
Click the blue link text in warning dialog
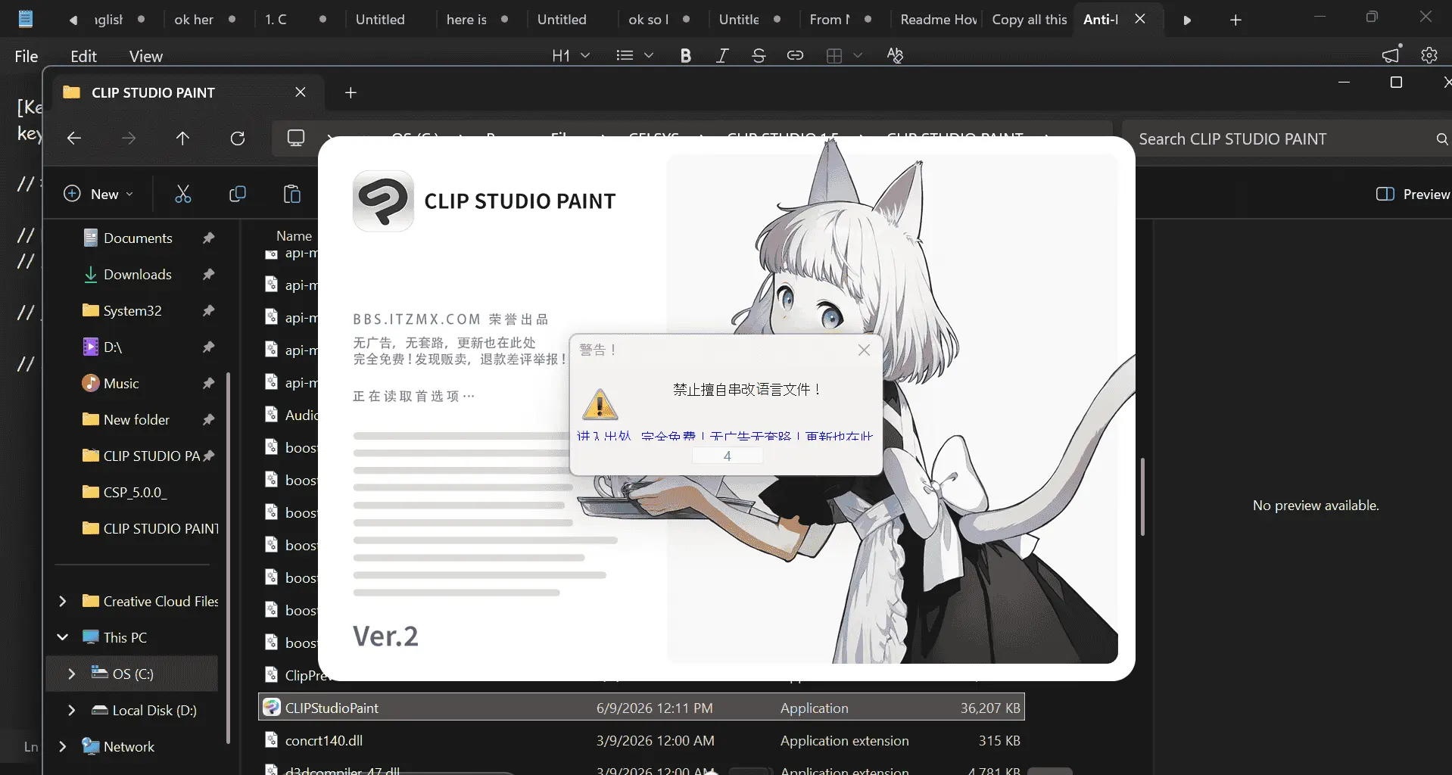coord(724,436)
